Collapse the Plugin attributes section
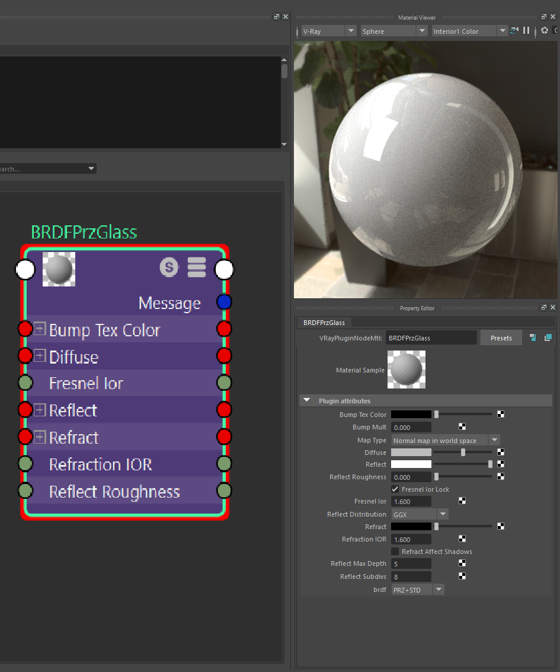 pos(306,400)
